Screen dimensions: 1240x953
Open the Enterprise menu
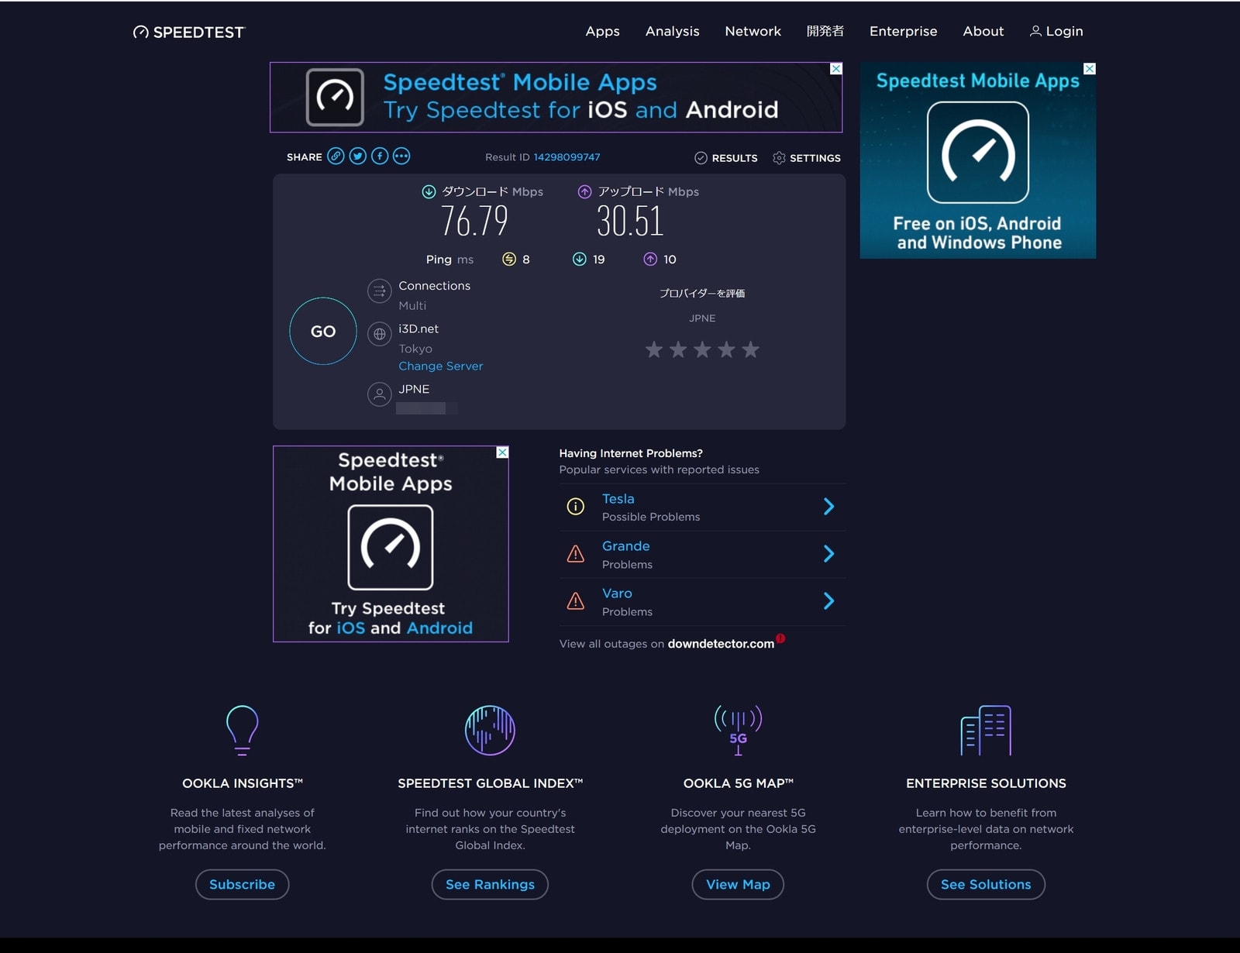[x=903, y=31]
